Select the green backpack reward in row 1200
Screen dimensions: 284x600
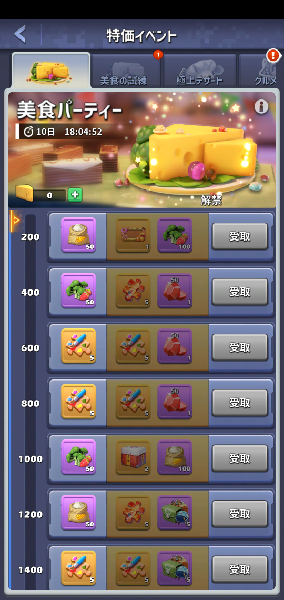[x=175, y=513]
